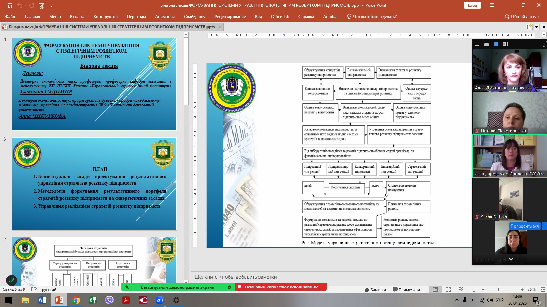Click the Общий доступ share button
The height and width of the screenshot is (307, 547).
click(x=521, y=17)
